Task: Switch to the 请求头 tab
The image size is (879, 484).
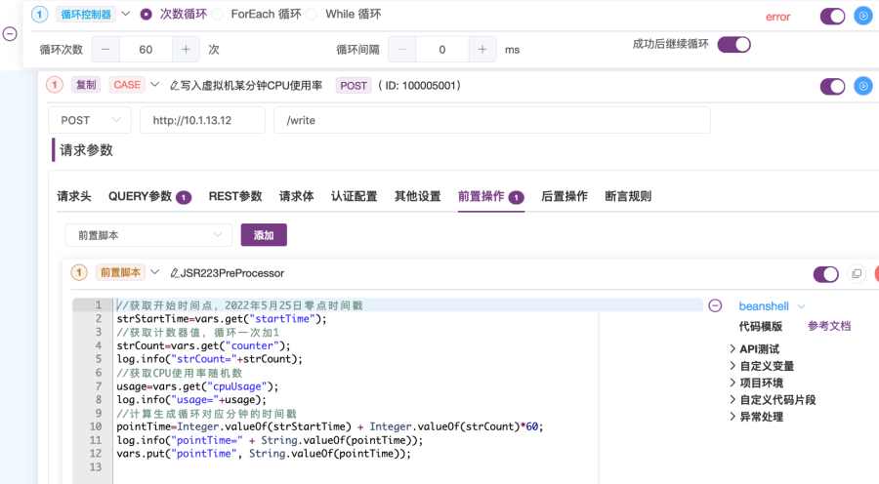Action: coord(74,196)
